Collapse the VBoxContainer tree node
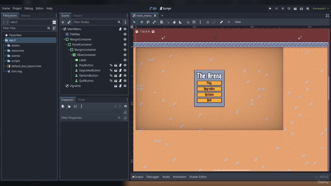Viewport: 331px width, 186px height. click(x=71, y=55)
